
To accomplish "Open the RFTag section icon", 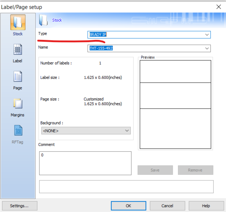I will pos(18,131).
